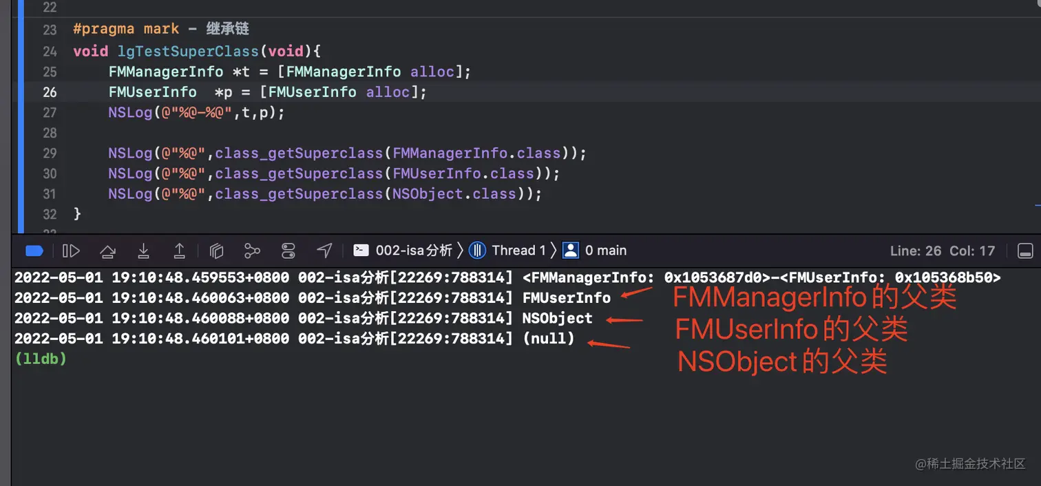
Task: Click the (lldb) prompt in console
Action: click(x=41, y=359)
